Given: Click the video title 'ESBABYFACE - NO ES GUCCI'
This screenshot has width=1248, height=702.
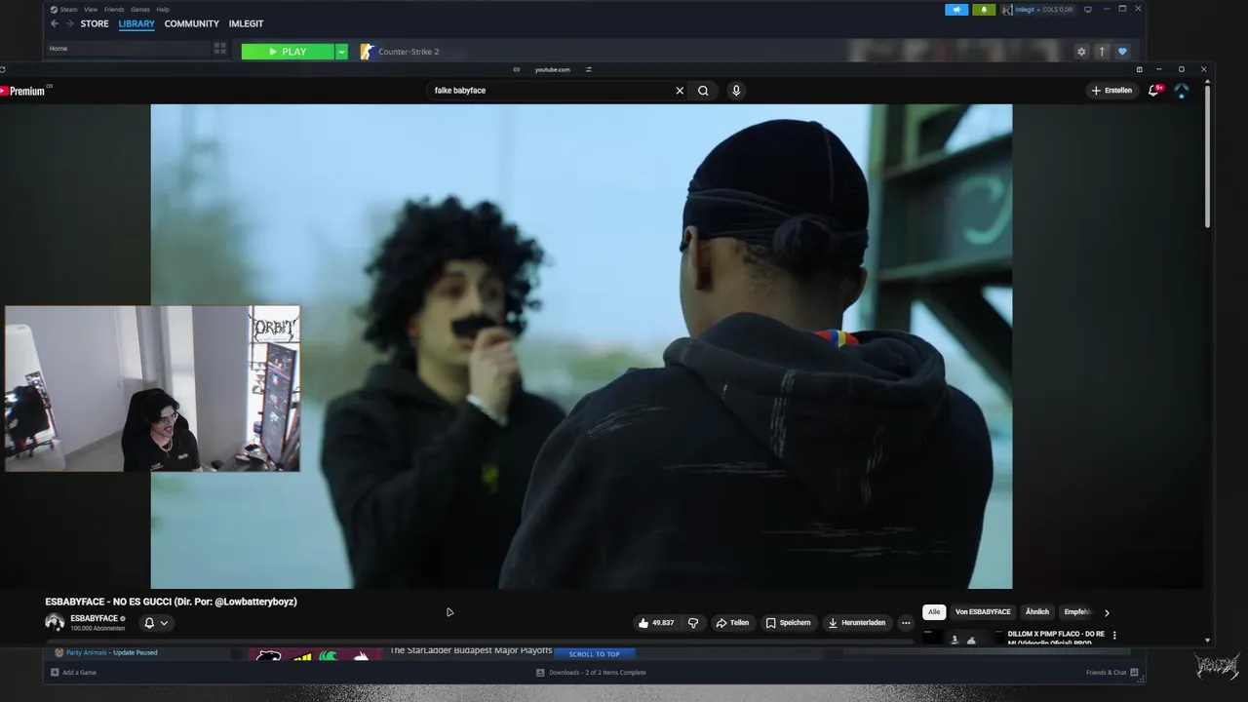Looking at the screenshot, I should click(x=171, y=602).
